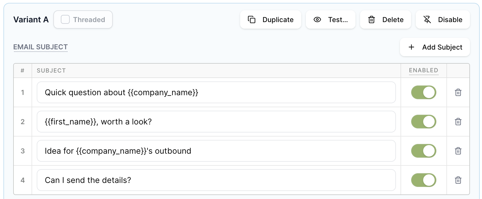
Task: Delete the 'Can I send the details?' row
Action: coord(458,180)
